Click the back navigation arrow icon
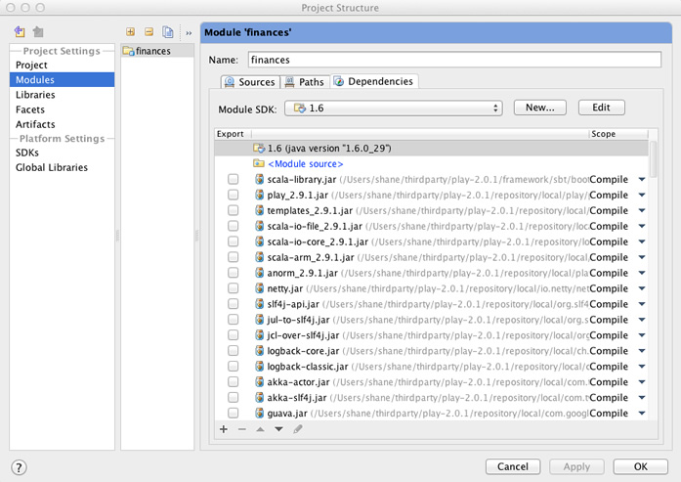681x482 pixels. (x=21, y=32)
